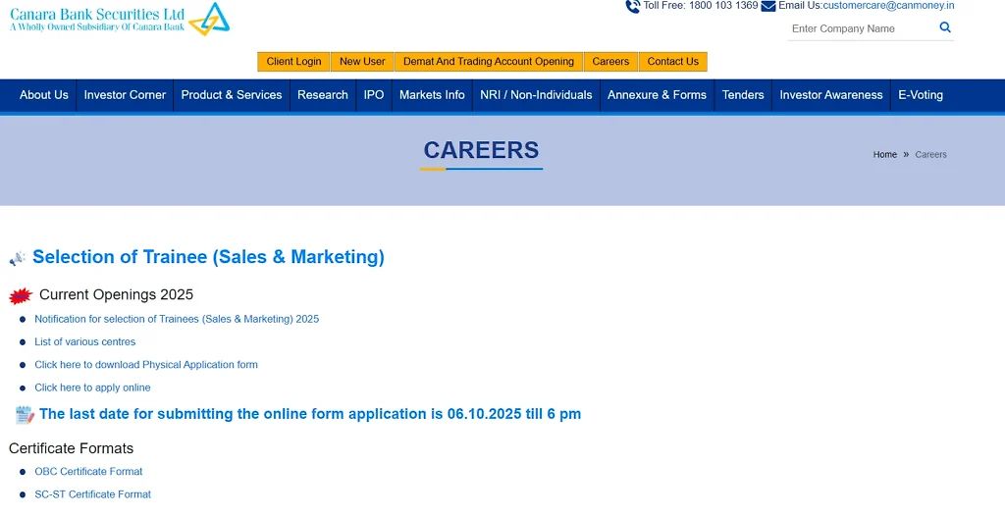Viewport: 1005px width, 517px height.
Task: Open SC-ST Certificate Format link
Action: pos(93,494)
